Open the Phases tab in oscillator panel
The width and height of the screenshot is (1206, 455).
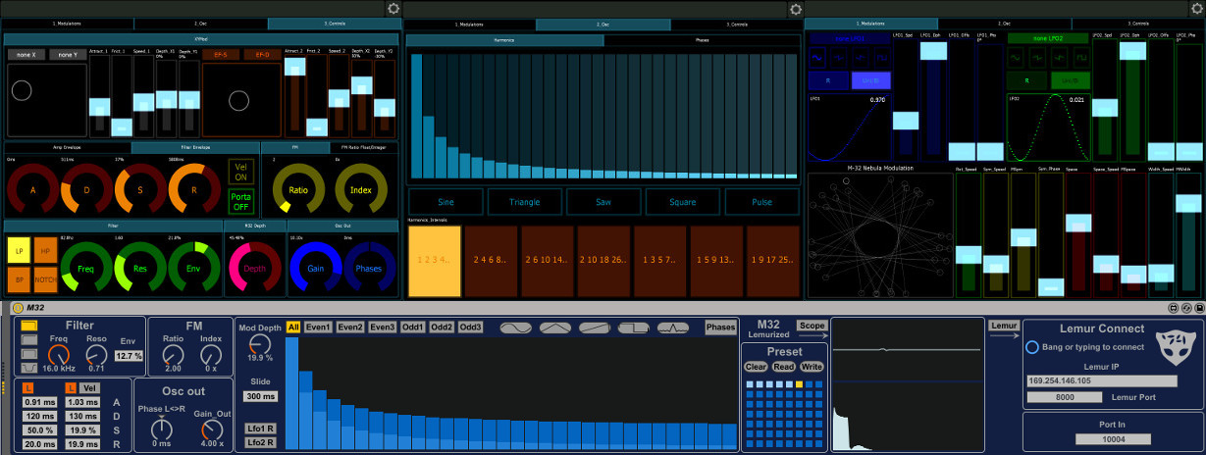[x=701, y=41]
